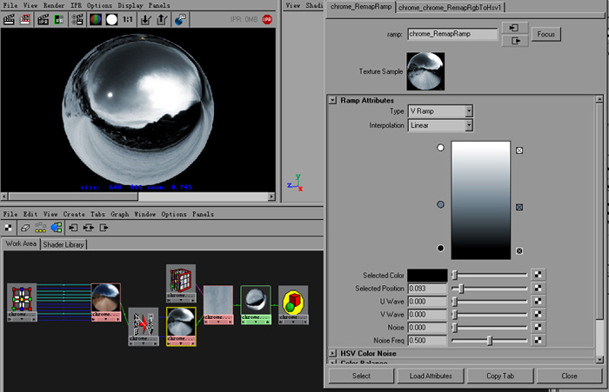Open dropdown arrow beneath the shading group node

tap(293, 322)
